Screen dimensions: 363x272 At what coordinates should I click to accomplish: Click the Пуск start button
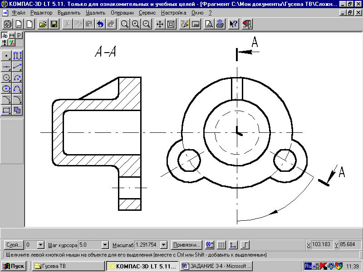14,266
